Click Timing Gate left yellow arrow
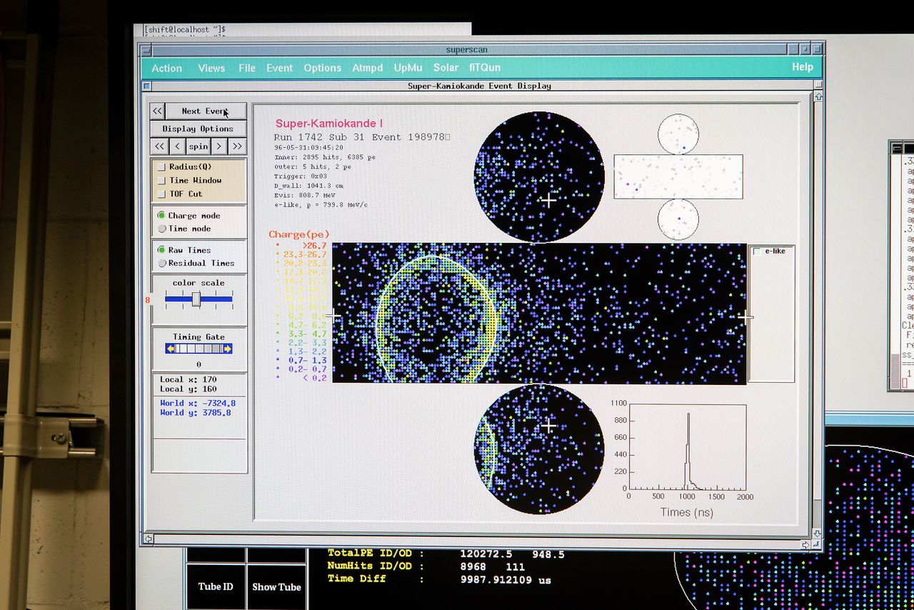Image resolution: width=914 pixels, height=610 pixels. point(171,349)
